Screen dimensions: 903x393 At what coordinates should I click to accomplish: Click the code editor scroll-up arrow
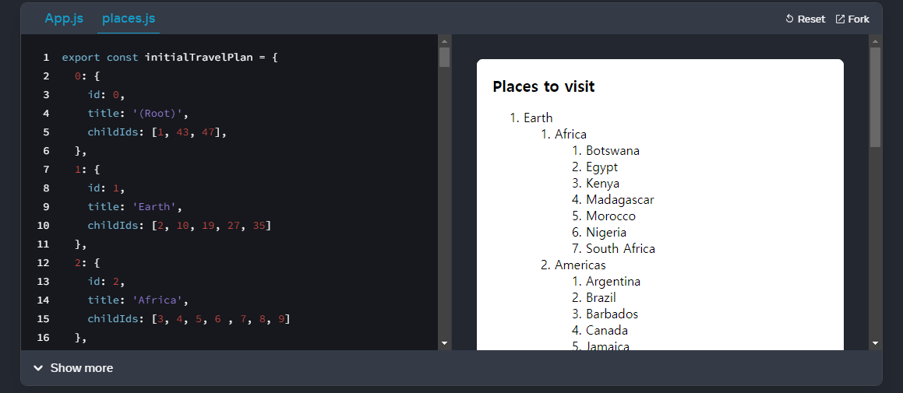[444, 40]
